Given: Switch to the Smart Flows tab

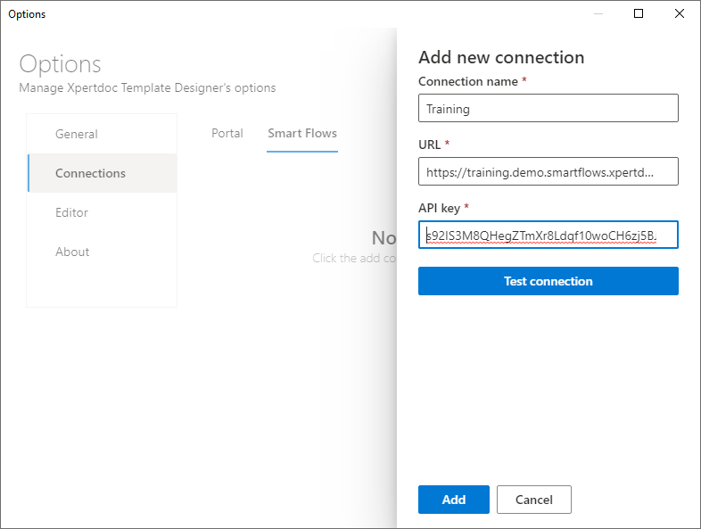Looking at the screenshot, I should tap(302, 133).
